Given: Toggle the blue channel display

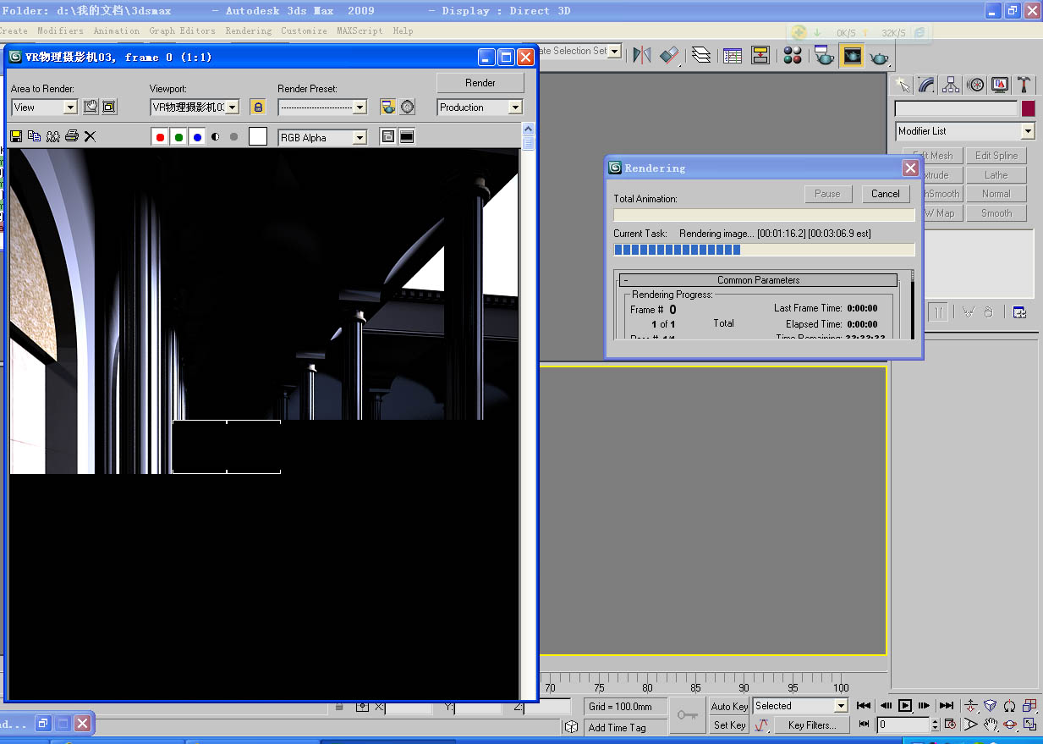Looking at the screenshot, I should point(197,137).
